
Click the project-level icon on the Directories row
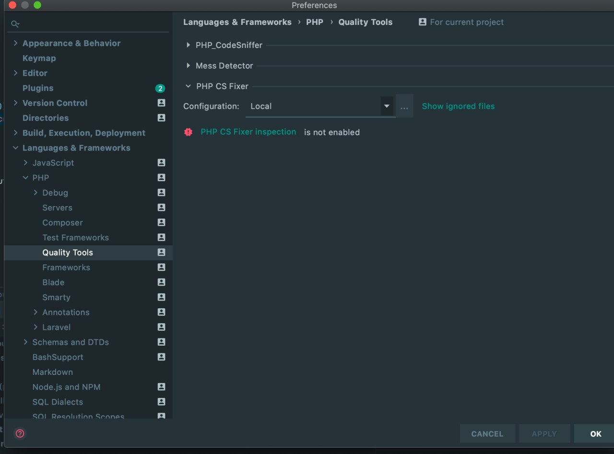tap(162, 118)
